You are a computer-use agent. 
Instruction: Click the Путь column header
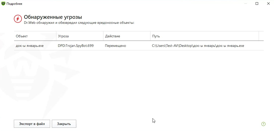[156, 36]
